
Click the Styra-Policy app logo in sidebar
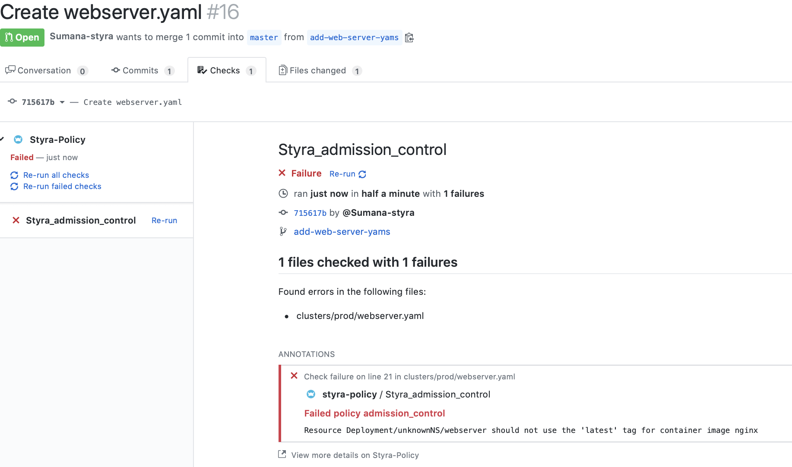click(18, 139)
